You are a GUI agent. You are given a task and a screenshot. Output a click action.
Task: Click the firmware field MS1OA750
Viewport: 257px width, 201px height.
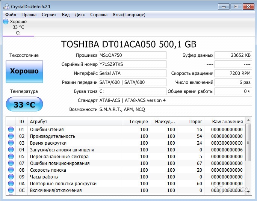click(132, 55)
